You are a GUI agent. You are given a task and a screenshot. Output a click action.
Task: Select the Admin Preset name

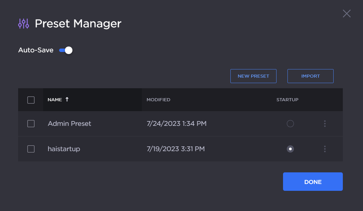point(69,124)
